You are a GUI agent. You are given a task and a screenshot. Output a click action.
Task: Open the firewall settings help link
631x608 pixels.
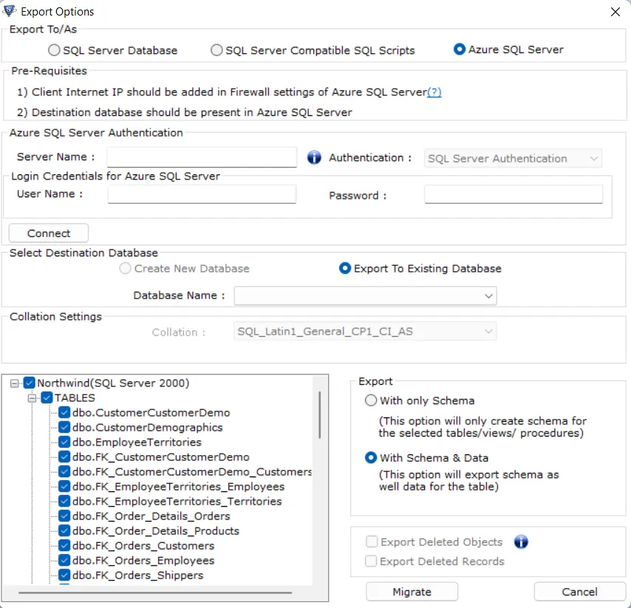[x=434, y=92]
